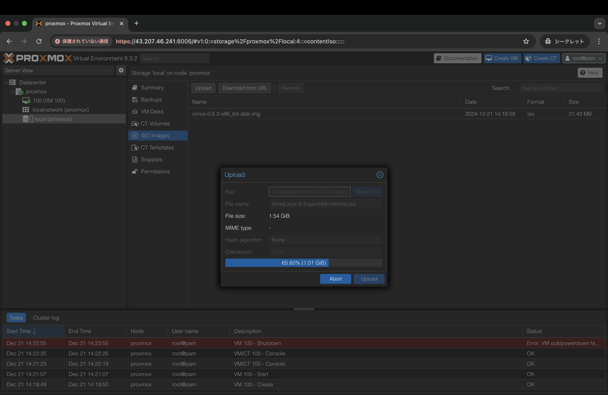Select the VM 100 - Shutdown task

click(304, 343)
